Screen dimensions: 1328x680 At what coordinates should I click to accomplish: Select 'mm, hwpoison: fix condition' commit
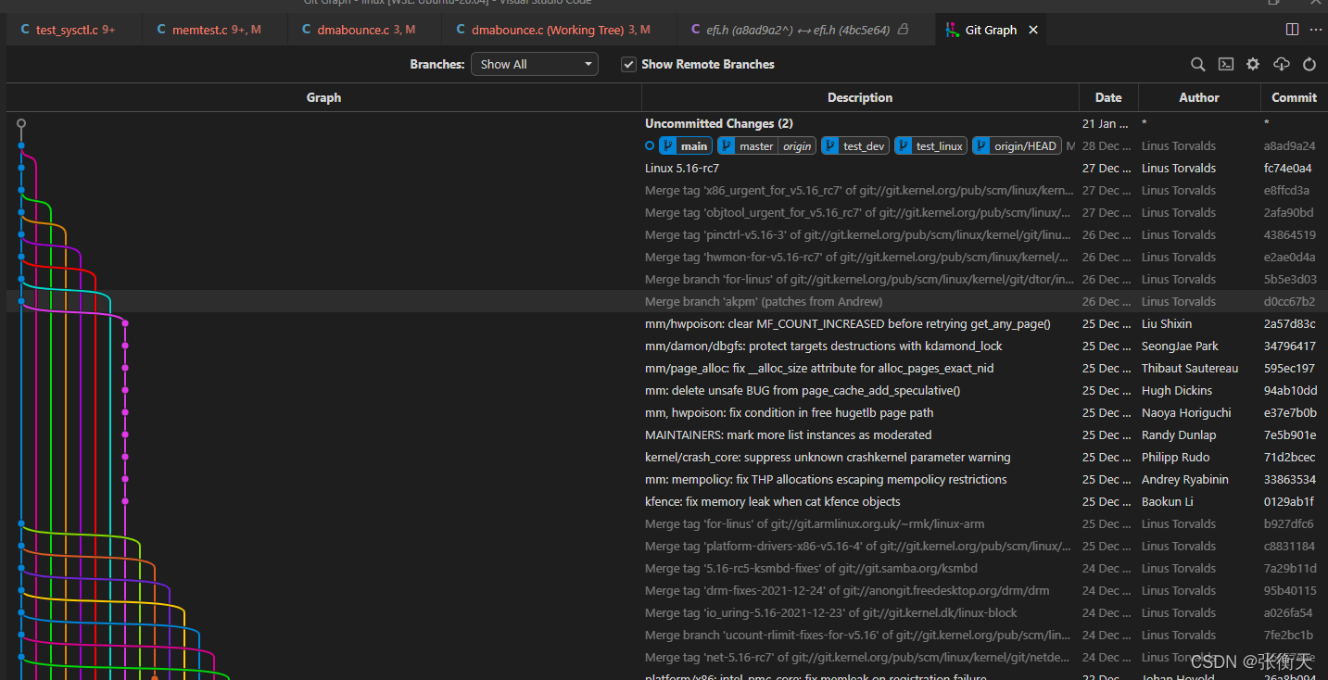click(x=666, y=412)
